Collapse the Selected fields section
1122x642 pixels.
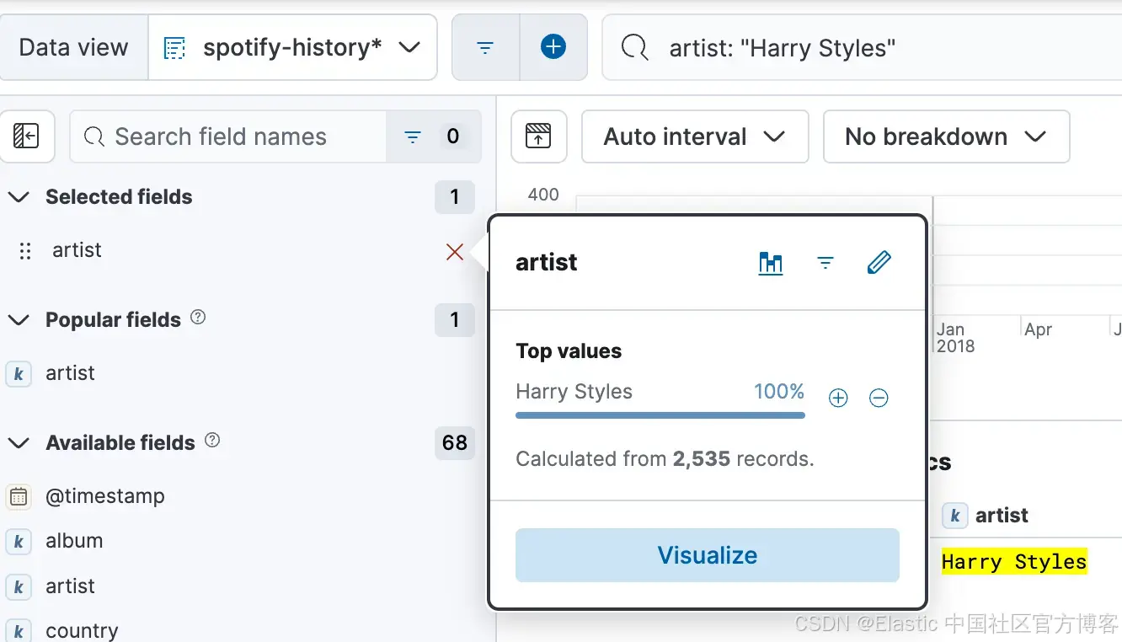[x=19, y=197]
